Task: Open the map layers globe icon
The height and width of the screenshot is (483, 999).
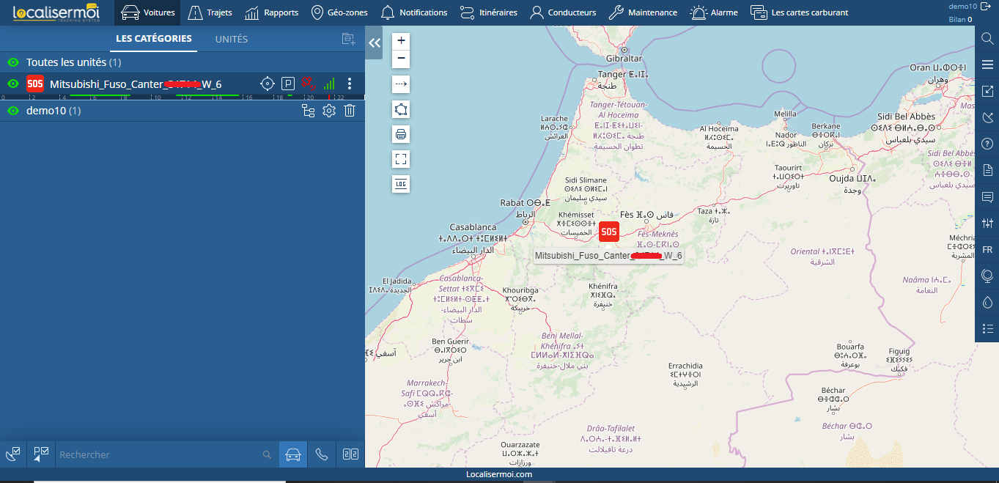Action: point(987,276)
